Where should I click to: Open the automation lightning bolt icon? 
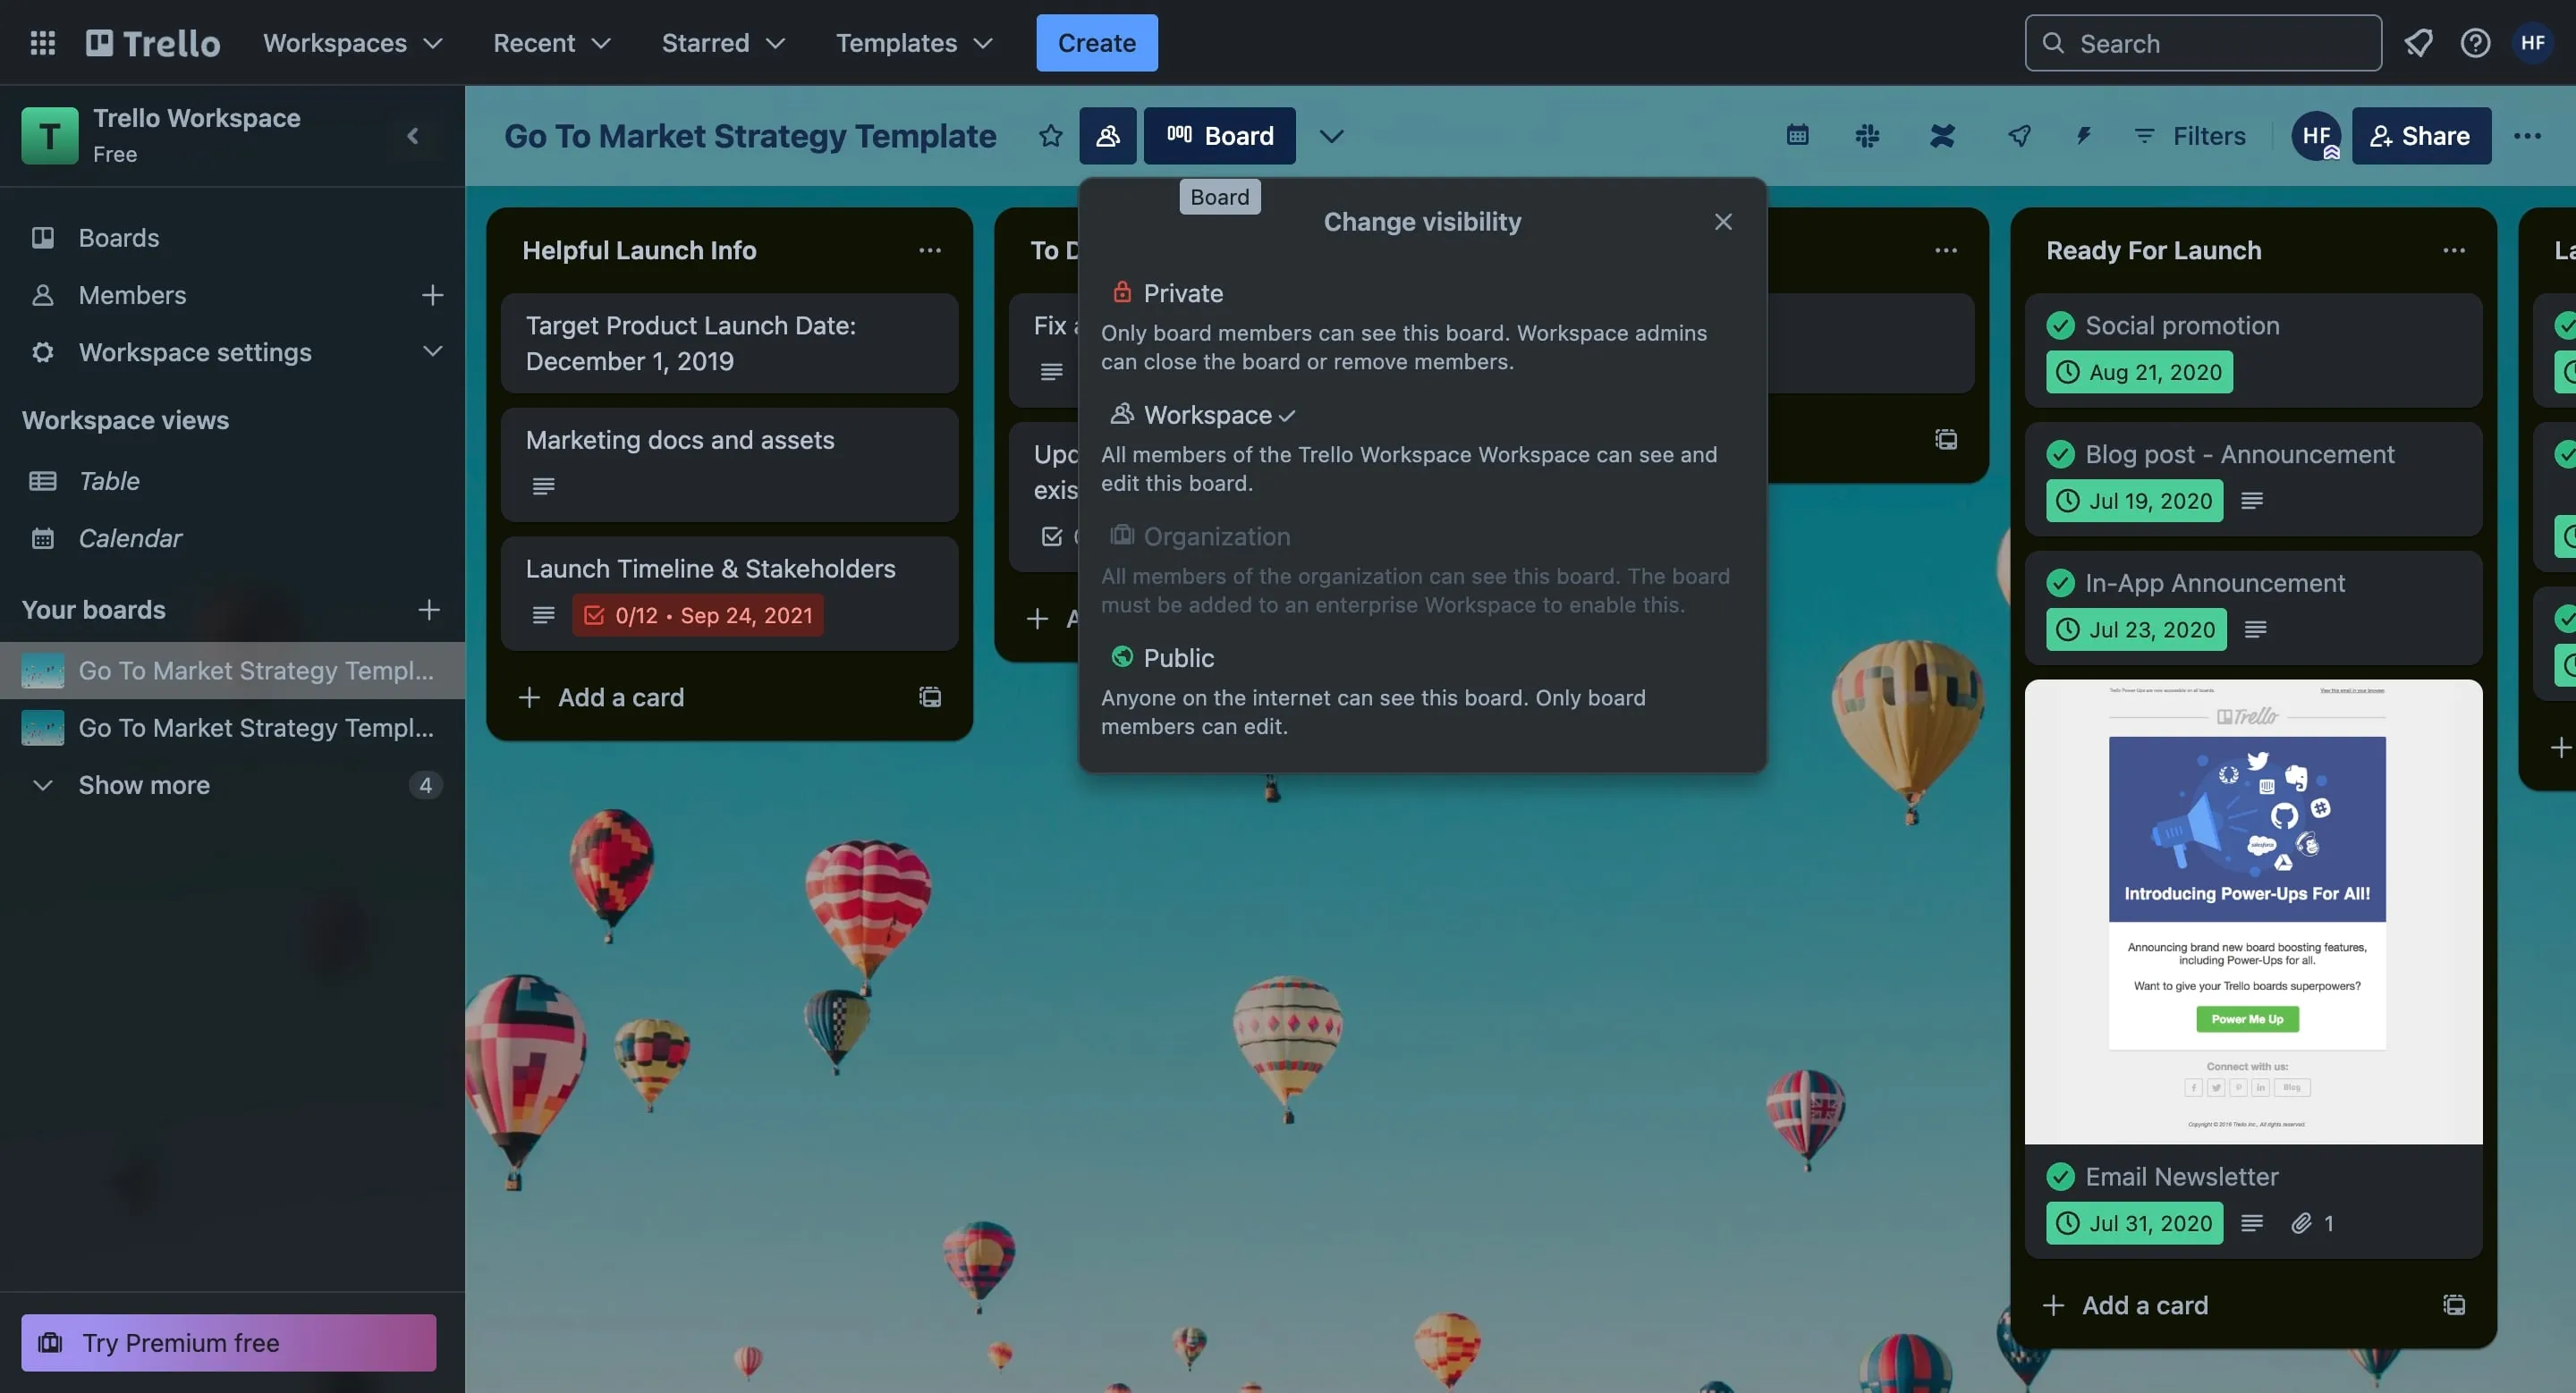tap(2083, 135)
